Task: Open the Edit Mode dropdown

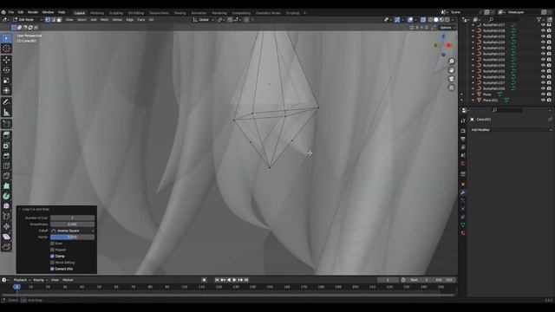Action: (x=28, y=20)
